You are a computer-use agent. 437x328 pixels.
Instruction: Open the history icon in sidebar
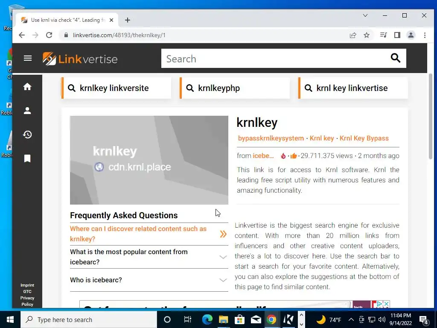tap(27, 135)
